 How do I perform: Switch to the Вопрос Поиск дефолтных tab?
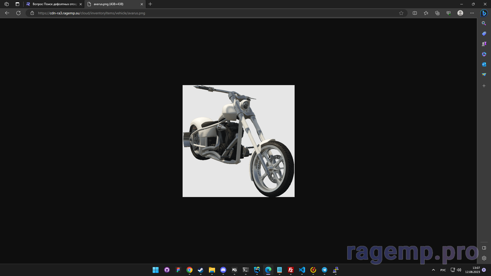pos(54,4)
